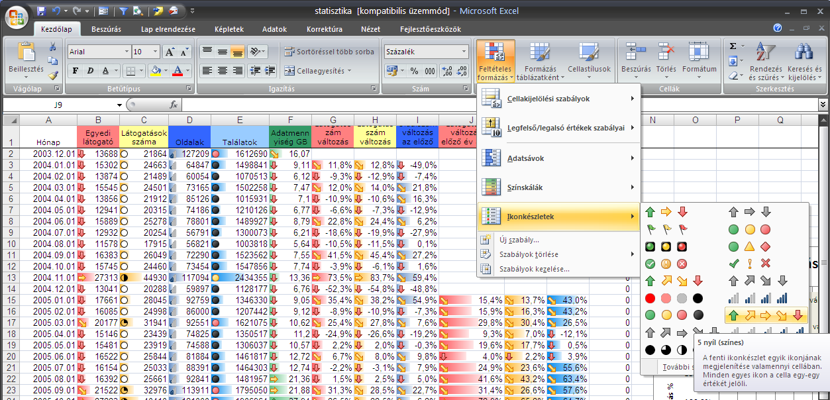Paste with the Beillesztés clipboard icon

tap(26, 52)
